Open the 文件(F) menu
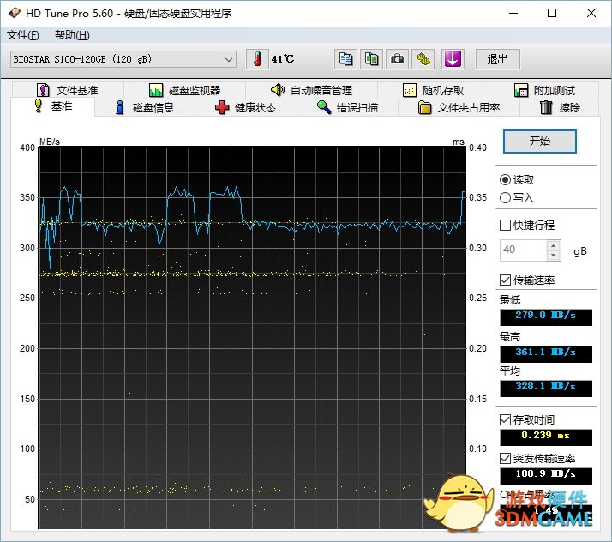This screenshot has height=542, width=612. [x=23, y=35]
